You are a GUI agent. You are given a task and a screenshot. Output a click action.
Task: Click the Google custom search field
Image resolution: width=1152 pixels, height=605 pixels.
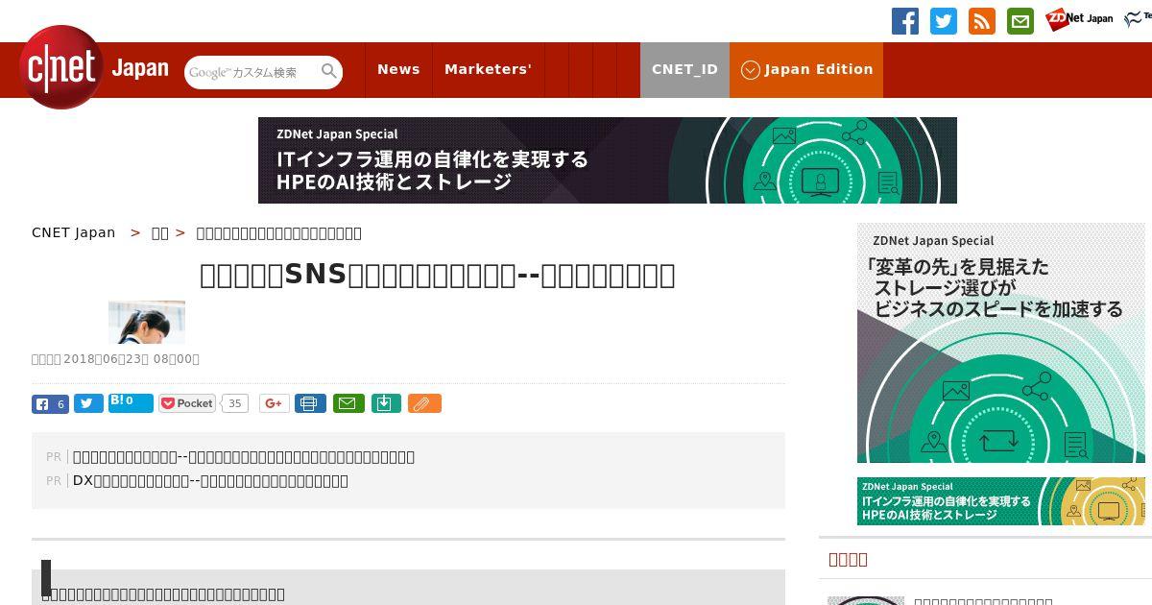252,72
